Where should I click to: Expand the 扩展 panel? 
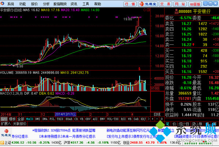pyautogui.click(x=6, y=124)
